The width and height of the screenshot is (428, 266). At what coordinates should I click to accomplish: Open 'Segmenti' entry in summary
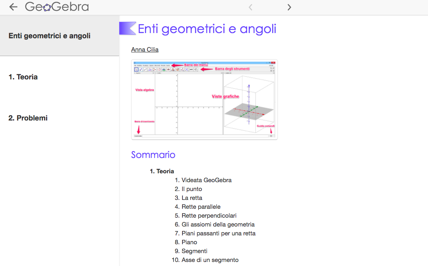195,251
